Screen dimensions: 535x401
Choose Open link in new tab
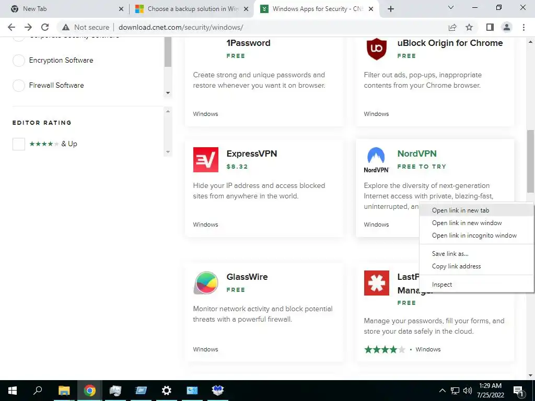pyautogui.click(x=476, y=210)
